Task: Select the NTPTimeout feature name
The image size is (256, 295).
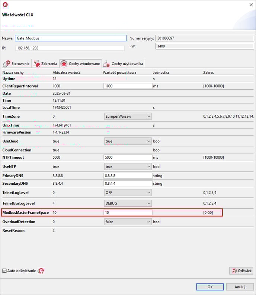Action: (13, 157)
